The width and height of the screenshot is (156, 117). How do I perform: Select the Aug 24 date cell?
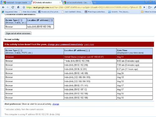coord(134,73)
